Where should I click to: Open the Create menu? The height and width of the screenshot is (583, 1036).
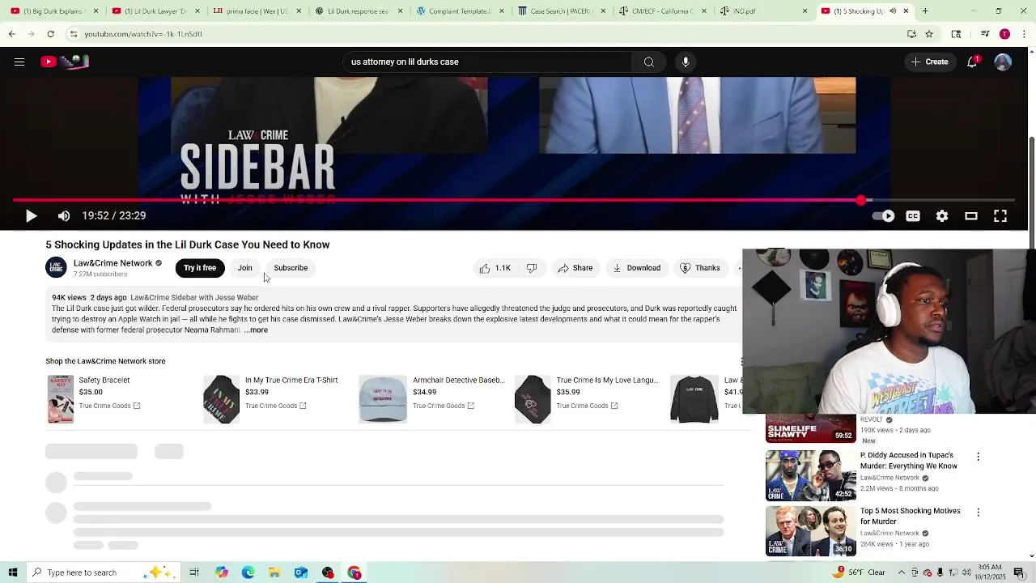coord(929,62)
